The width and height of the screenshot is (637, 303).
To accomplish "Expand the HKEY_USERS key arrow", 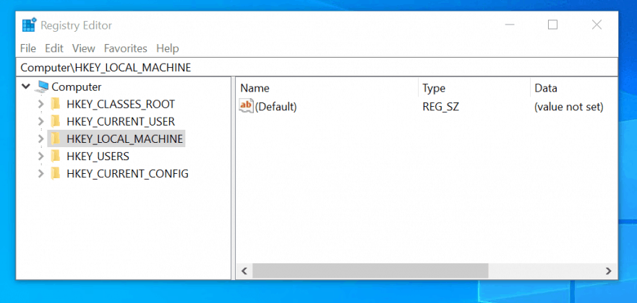I will coord(40,156).
